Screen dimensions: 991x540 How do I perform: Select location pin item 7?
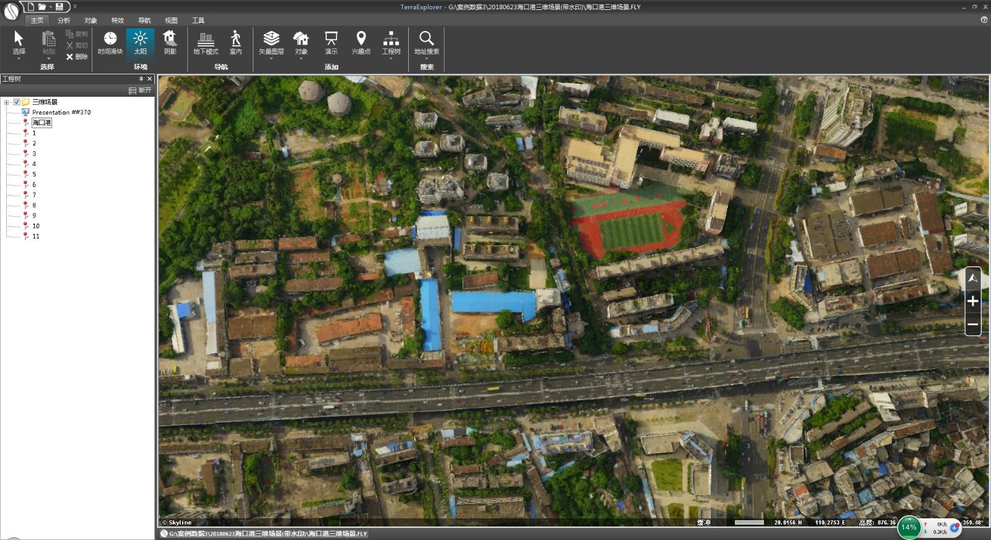34,194
